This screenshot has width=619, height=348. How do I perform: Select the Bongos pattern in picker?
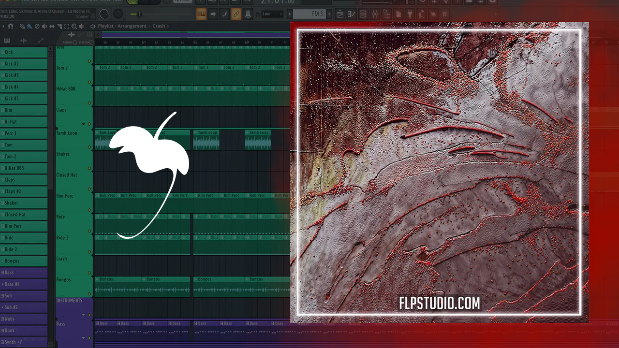tap(24, 261)
